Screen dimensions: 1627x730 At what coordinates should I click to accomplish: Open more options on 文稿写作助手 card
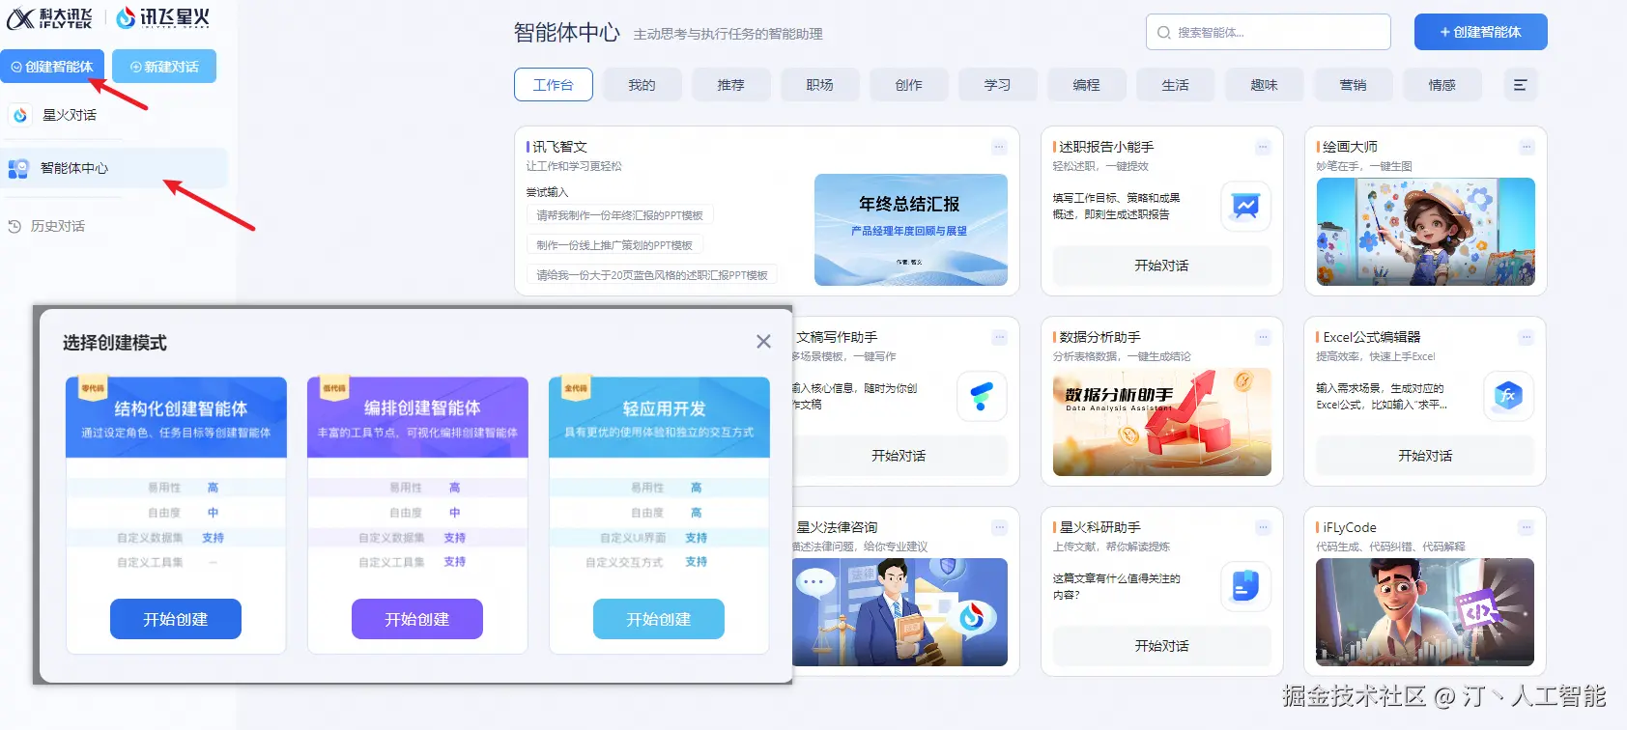[999, 337]
